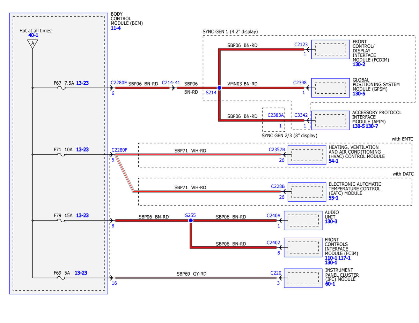
Task: Select connector label C2398
Action: (x=300, y=83)
